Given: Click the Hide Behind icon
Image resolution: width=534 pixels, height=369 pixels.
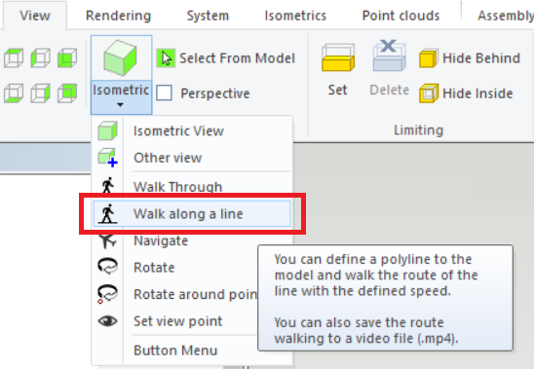Looking at the screenshot, I should pyautogui.click(x=429, y=58).
